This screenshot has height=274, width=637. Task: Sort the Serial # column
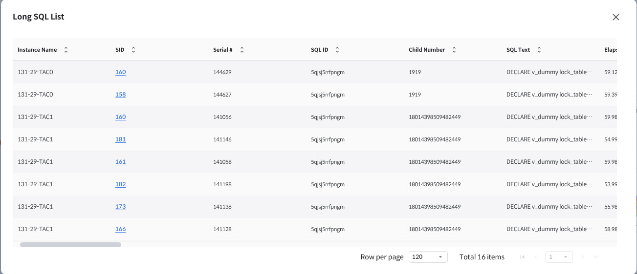(242, 50)
